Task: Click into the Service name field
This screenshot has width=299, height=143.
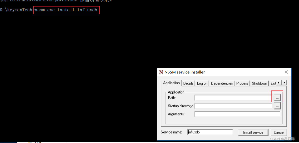Action: point(210,132)
